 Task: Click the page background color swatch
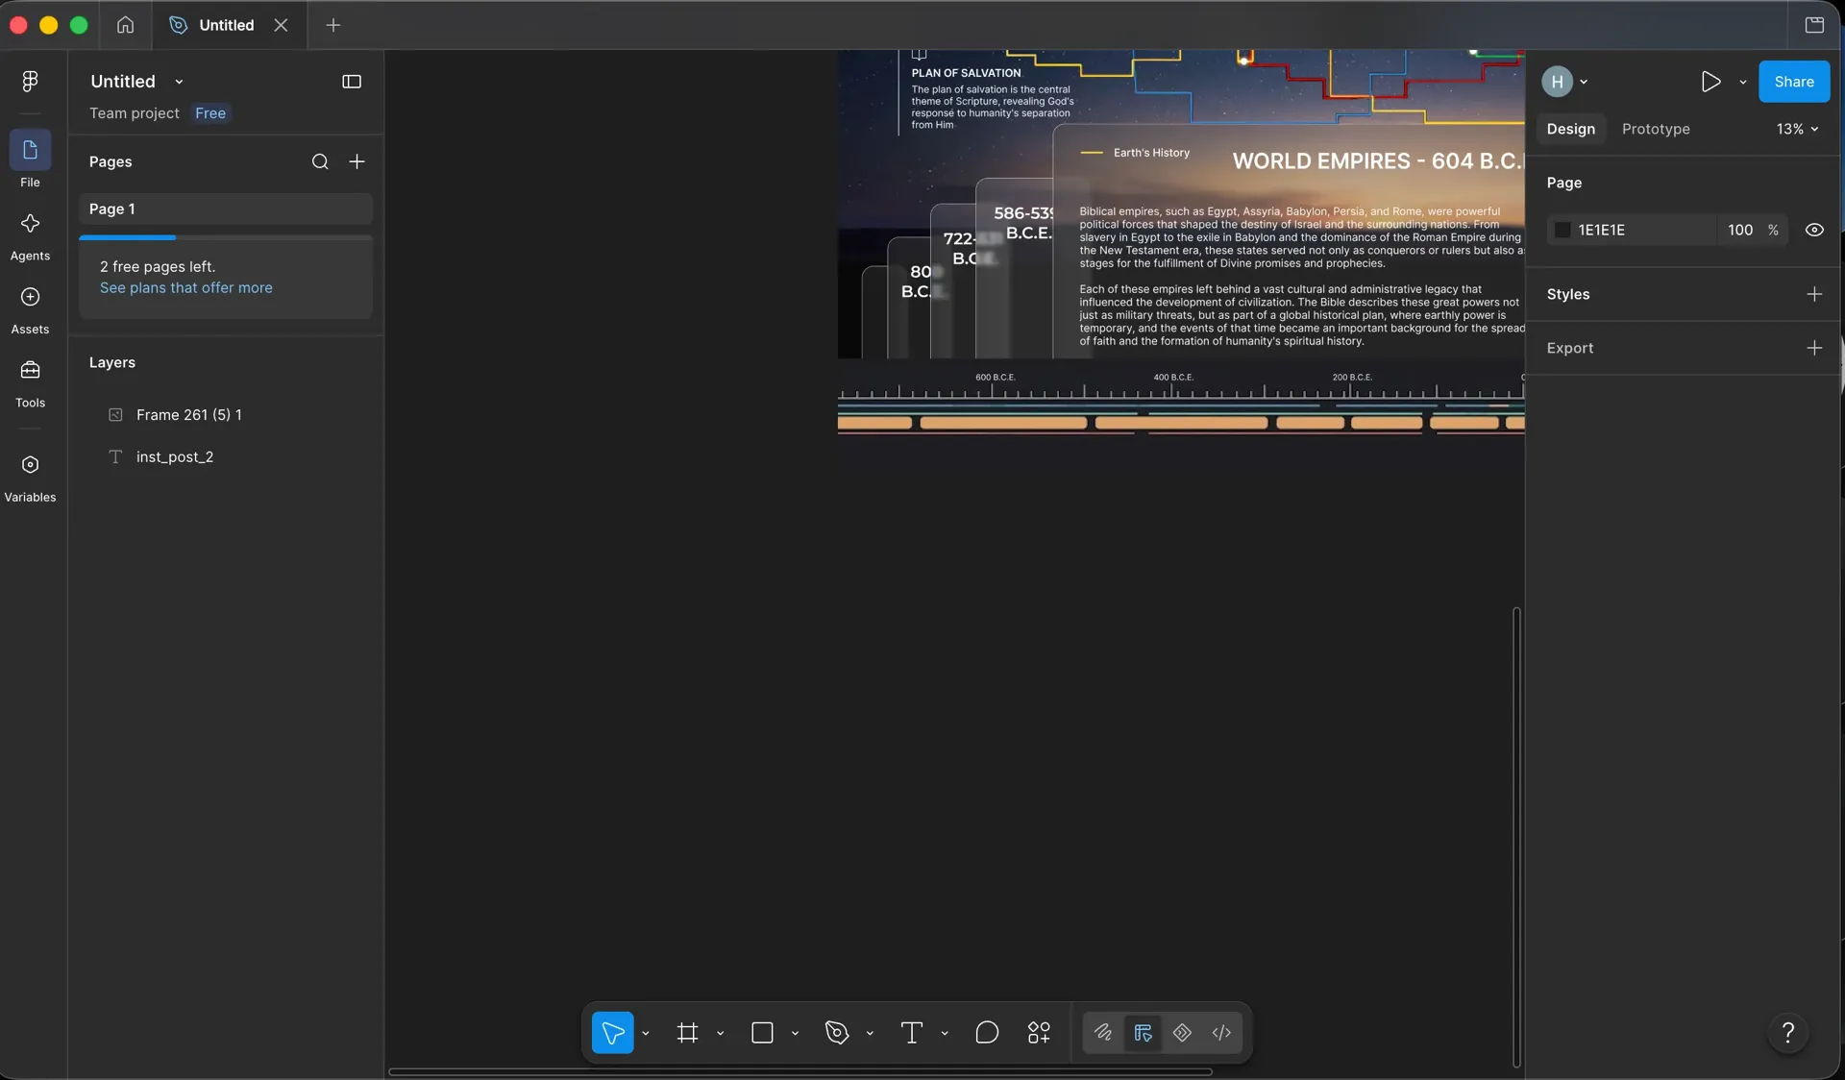tap(1562, 230)
